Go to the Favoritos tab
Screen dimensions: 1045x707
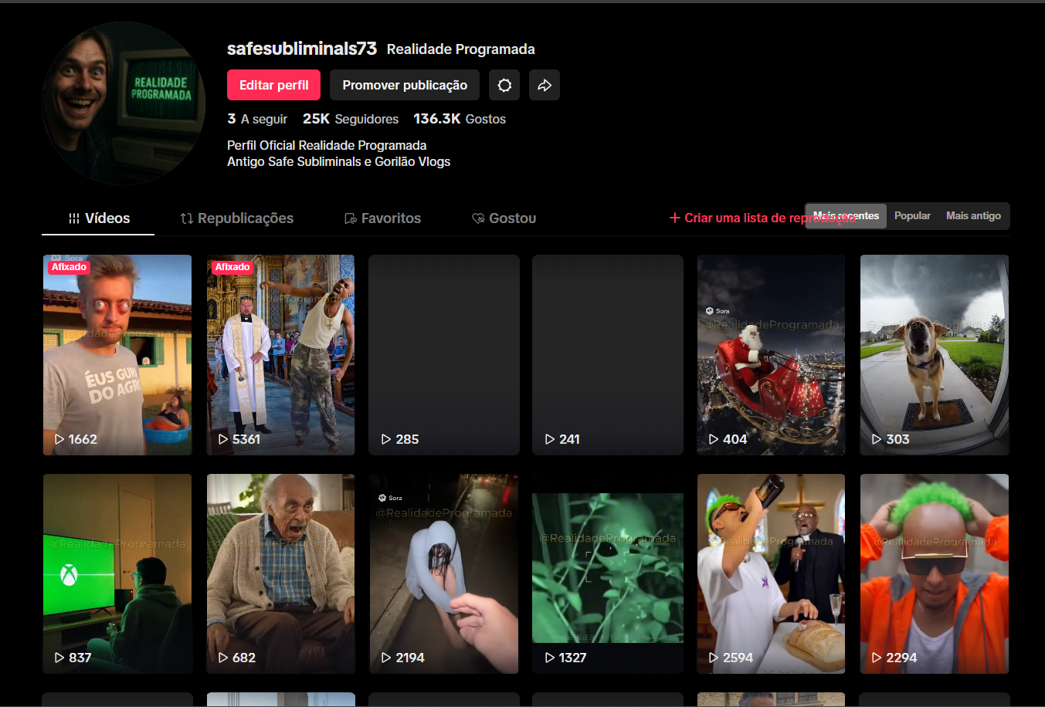coord(382,218)
